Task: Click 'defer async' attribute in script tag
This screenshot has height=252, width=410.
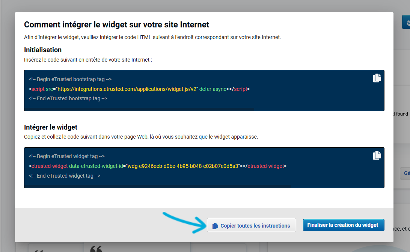Action: point(213,89)
